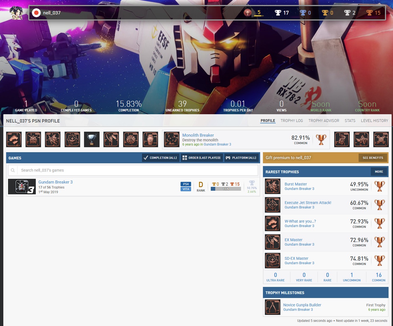The width and height of the screenshot is (393, 326).
Task: Click bronze cup beside 60.67% Common
Action: [x=379, y=205]
